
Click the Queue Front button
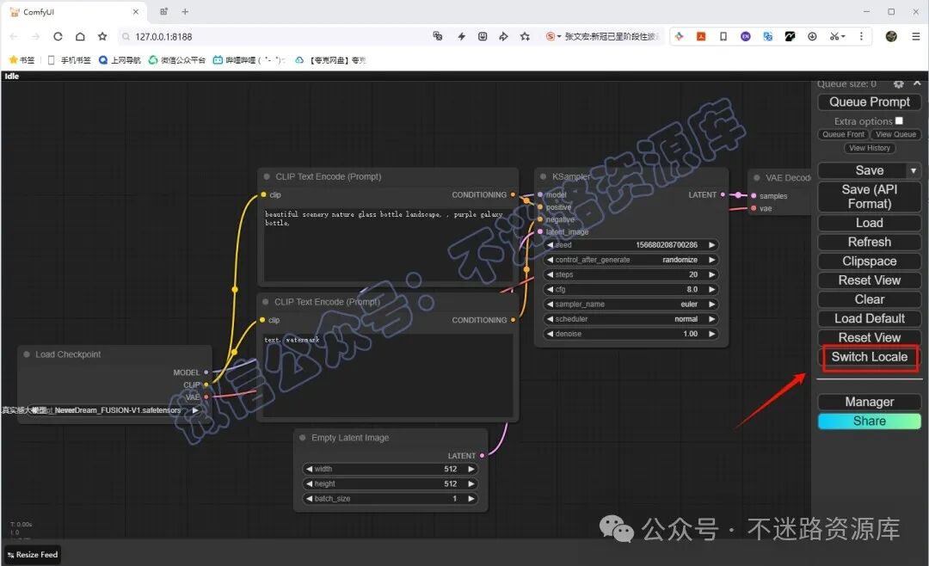click(843, 134)
